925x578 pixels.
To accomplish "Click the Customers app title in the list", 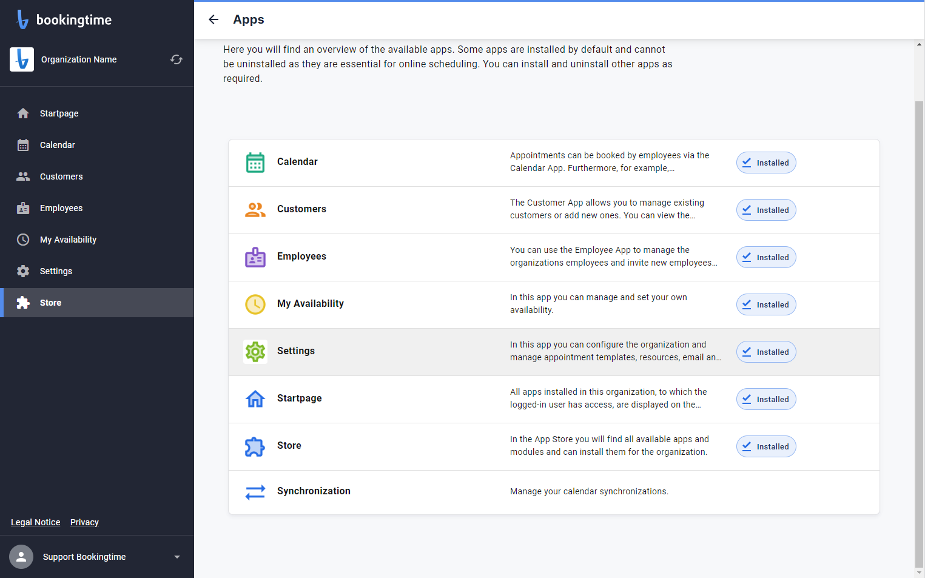I will (301, 209).
